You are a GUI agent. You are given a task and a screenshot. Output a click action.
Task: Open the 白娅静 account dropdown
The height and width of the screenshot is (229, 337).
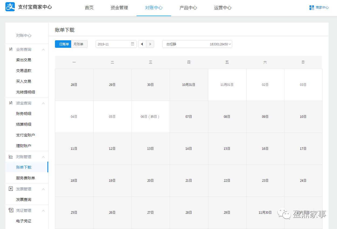(197, 44)
